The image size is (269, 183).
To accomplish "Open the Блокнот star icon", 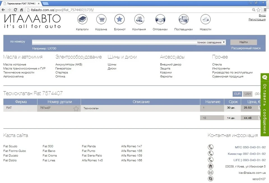I will tap(119, 19).
